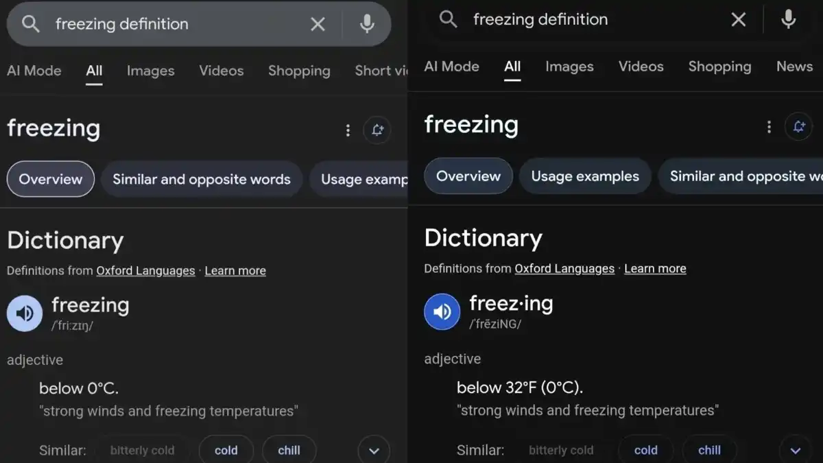Expand right definition with down chevron

[796, 451]
